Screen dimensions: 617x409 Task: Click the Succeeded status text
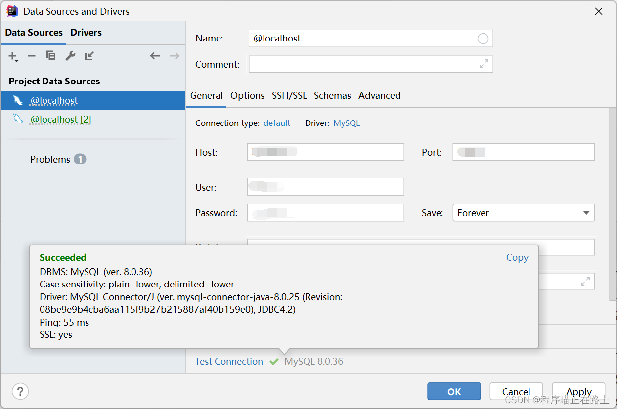point(63,257)
